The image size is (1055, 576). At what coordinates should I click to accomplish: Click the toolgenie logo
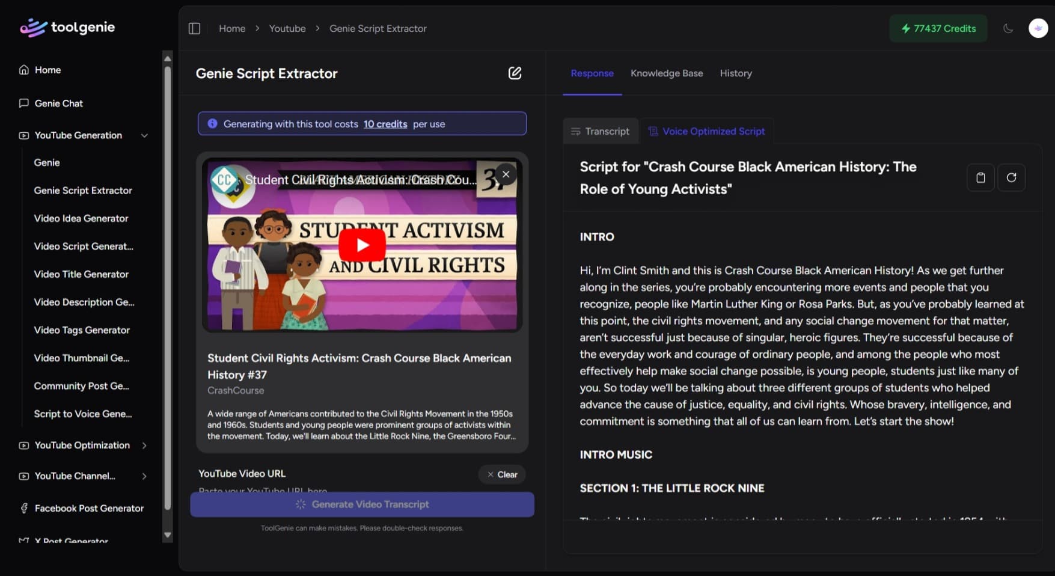[x=67, y=27]
